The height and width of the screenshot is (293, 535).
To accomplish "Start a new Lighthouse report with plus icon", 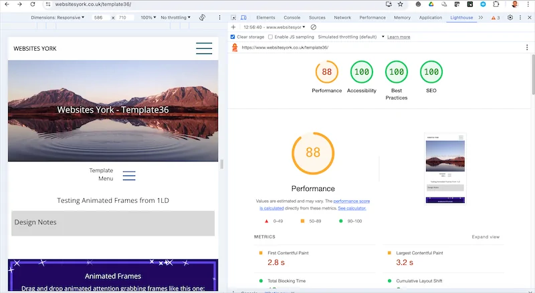I will click(x=233, y=27).
